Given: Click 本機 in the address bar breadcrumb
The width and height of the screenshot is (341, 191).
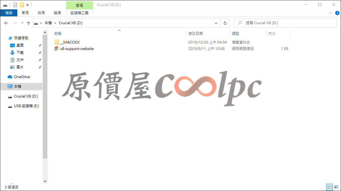Looking at the screenshot, I should 48,23.
